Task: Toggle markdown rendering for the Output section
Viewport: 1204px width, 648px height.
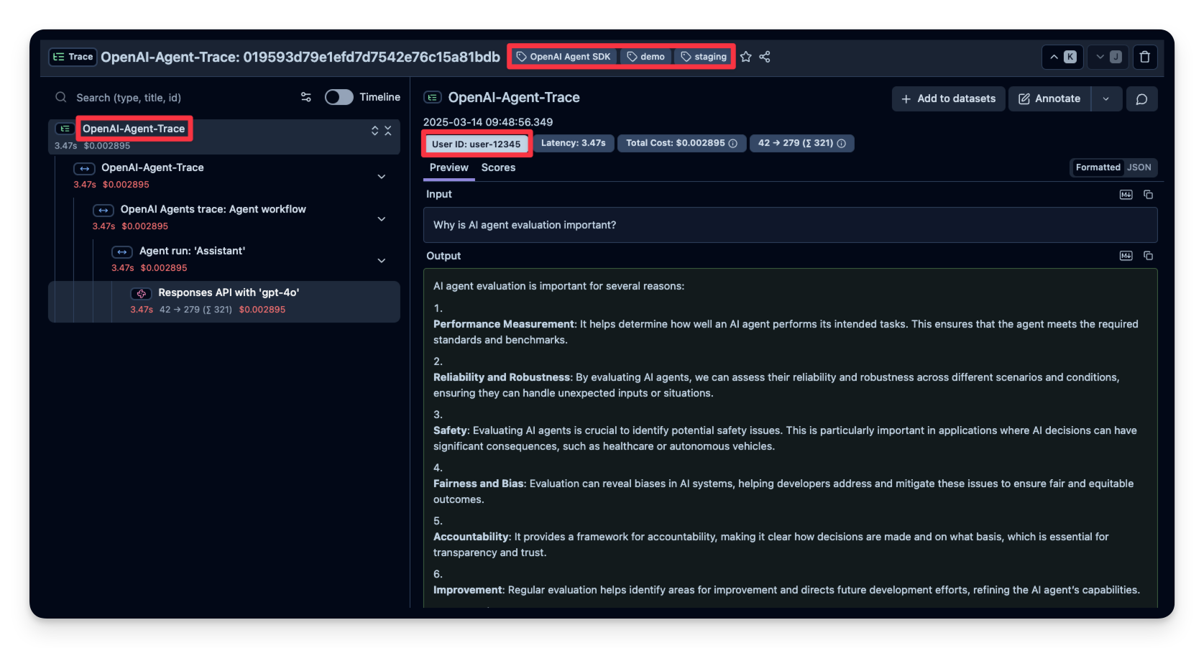Action: point(1126,256)
